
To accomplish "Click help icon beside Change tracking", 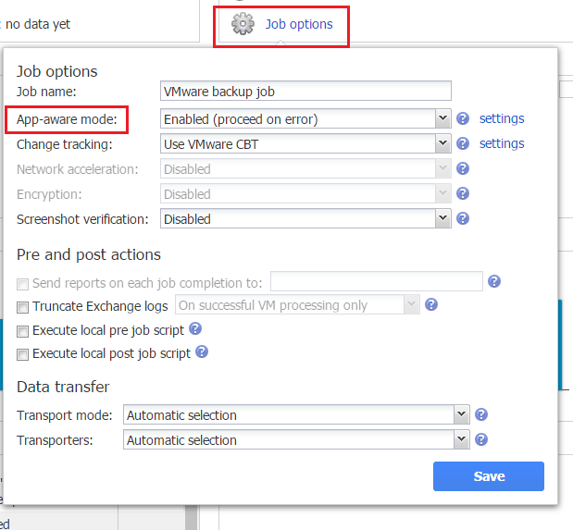I will pos(463,143).
